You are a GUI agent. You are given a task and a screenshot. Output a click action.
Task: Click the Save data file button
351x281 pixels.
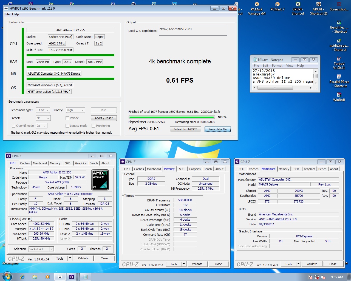pyautogui.click(x=217, y=129)
